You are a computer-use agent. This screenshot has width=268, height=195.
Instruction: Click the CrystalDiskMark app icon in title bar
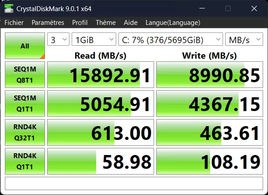(8, 8)
